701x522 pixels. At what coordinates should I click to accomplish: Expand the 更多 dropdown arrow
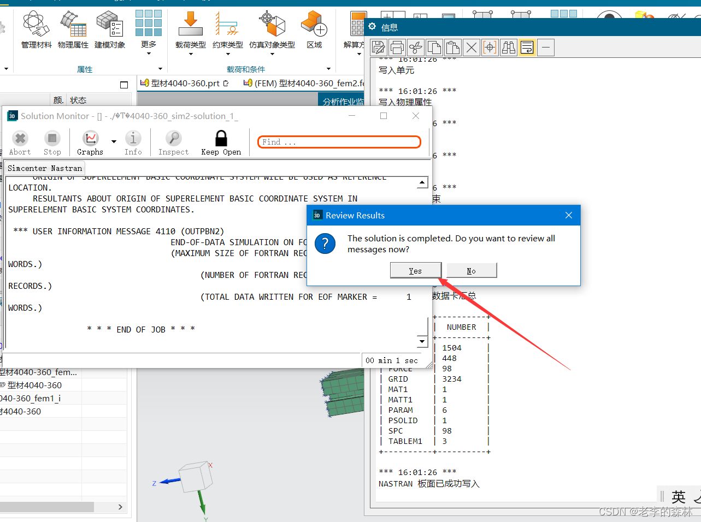[149, 54]
